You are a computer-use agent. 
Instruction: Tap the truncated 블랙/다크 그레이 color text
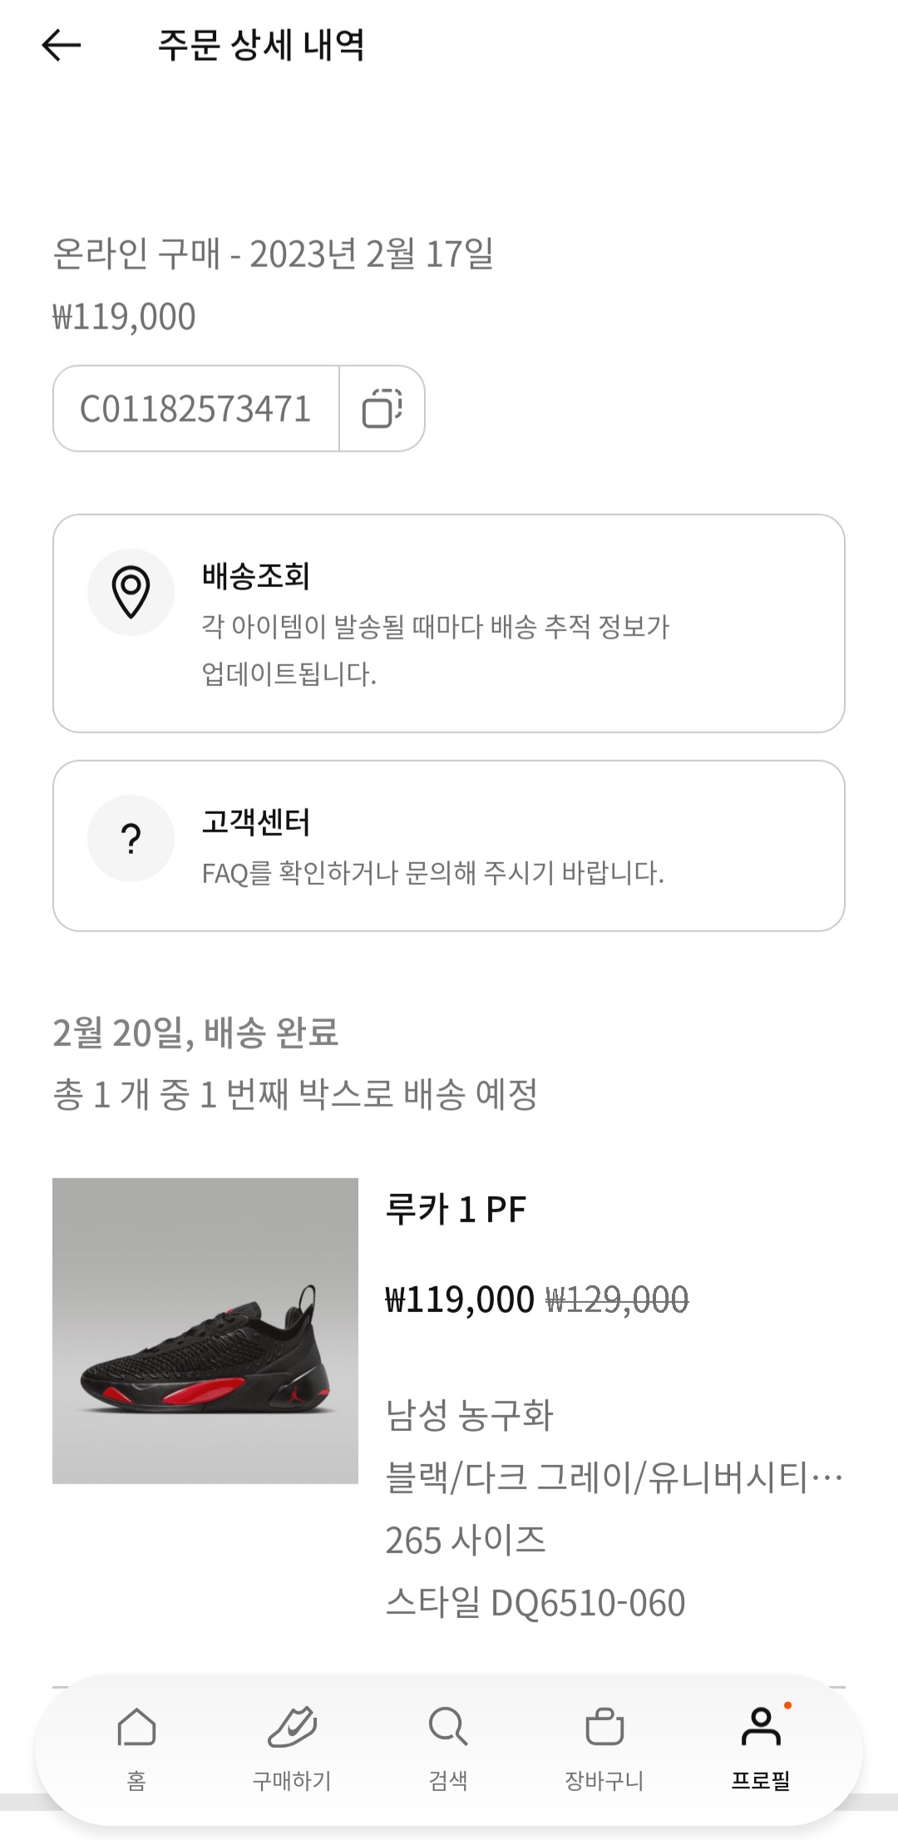click(614, 1477)
